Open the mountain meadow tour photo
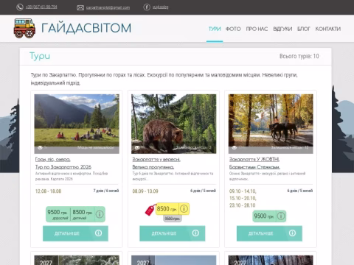This screenshot has width=354, height=265. click(77, 124)
